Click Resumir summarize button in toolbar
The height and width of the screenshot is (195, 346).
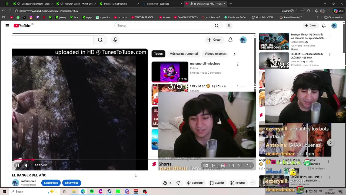(287, 11)
